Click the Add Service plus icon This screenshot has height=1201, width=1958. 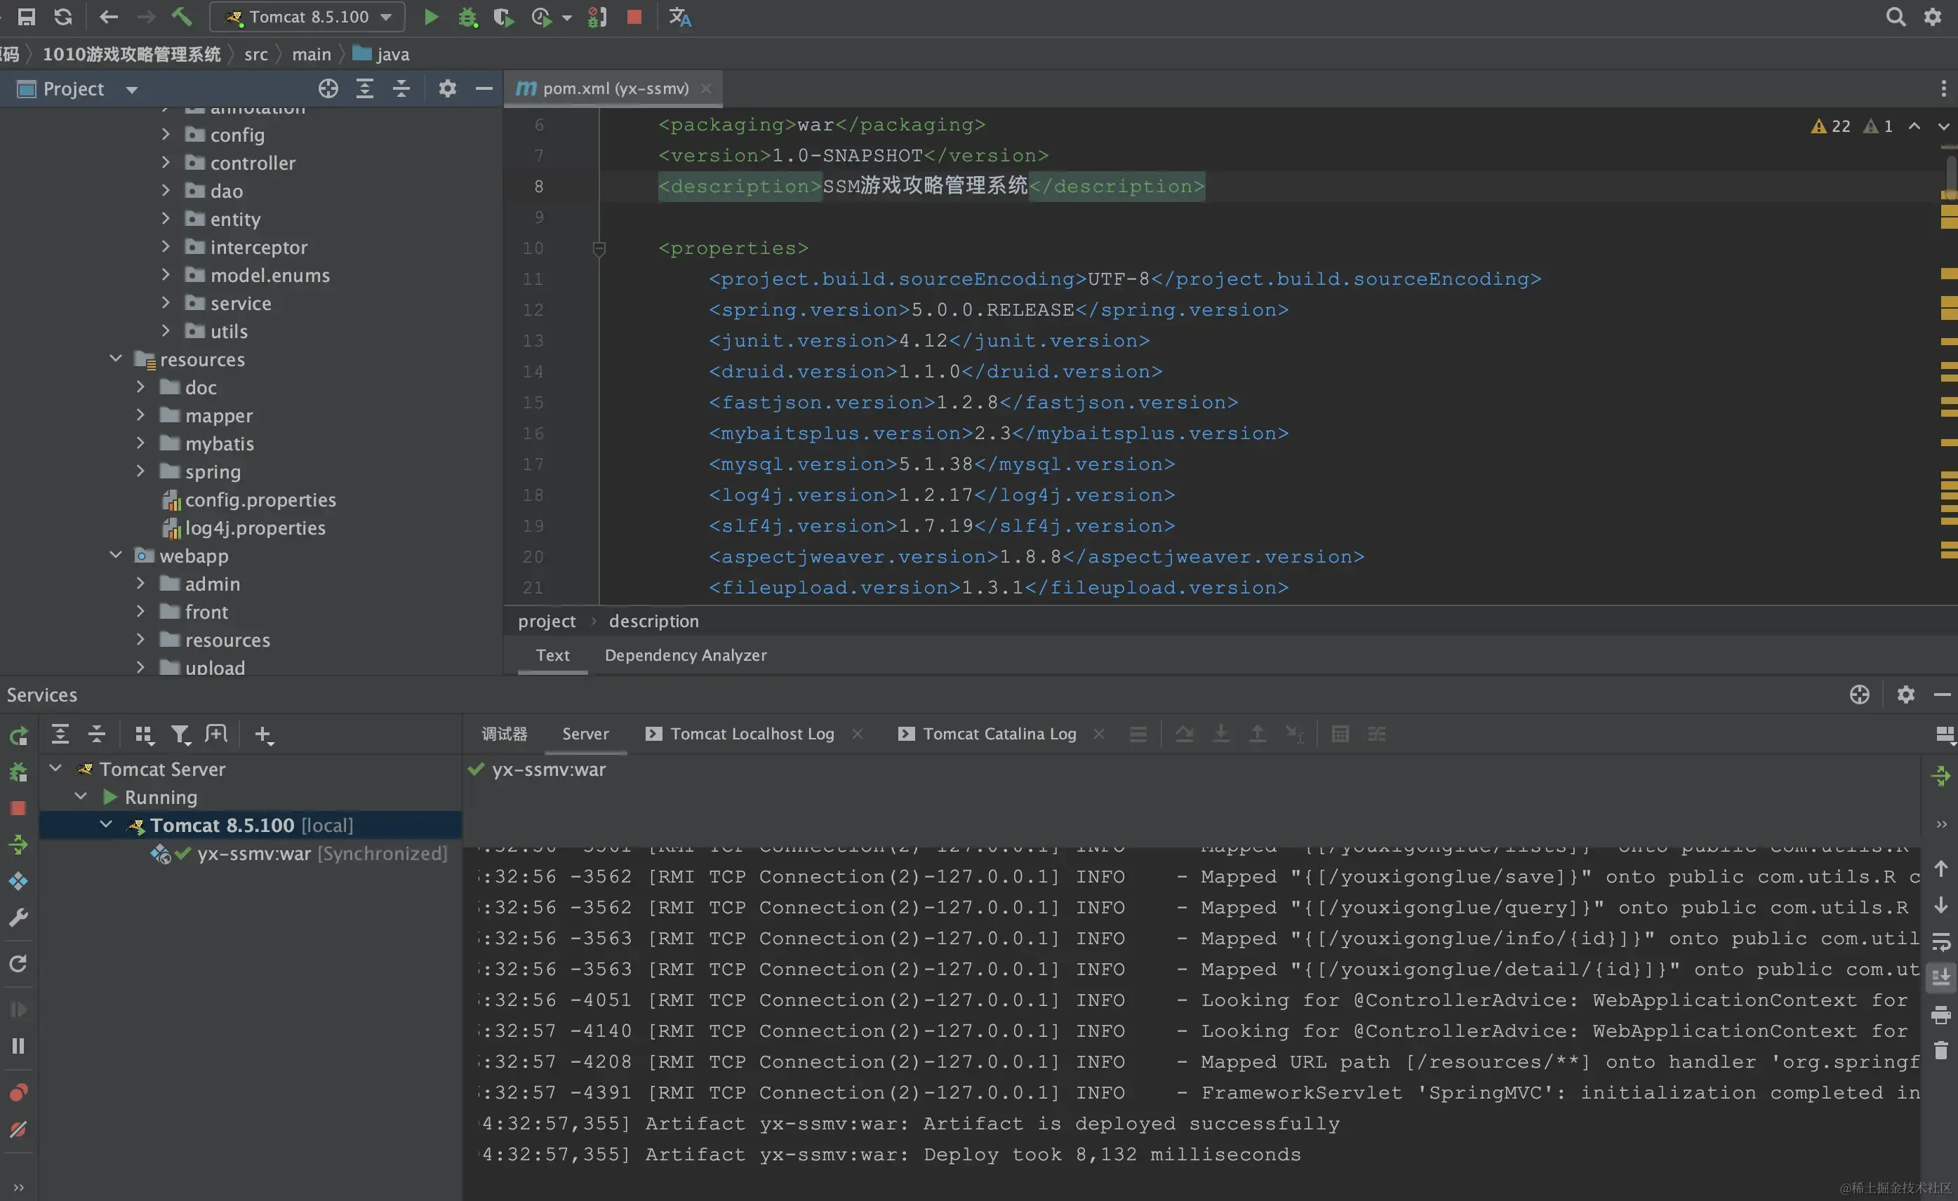click(x=264, y=734)
